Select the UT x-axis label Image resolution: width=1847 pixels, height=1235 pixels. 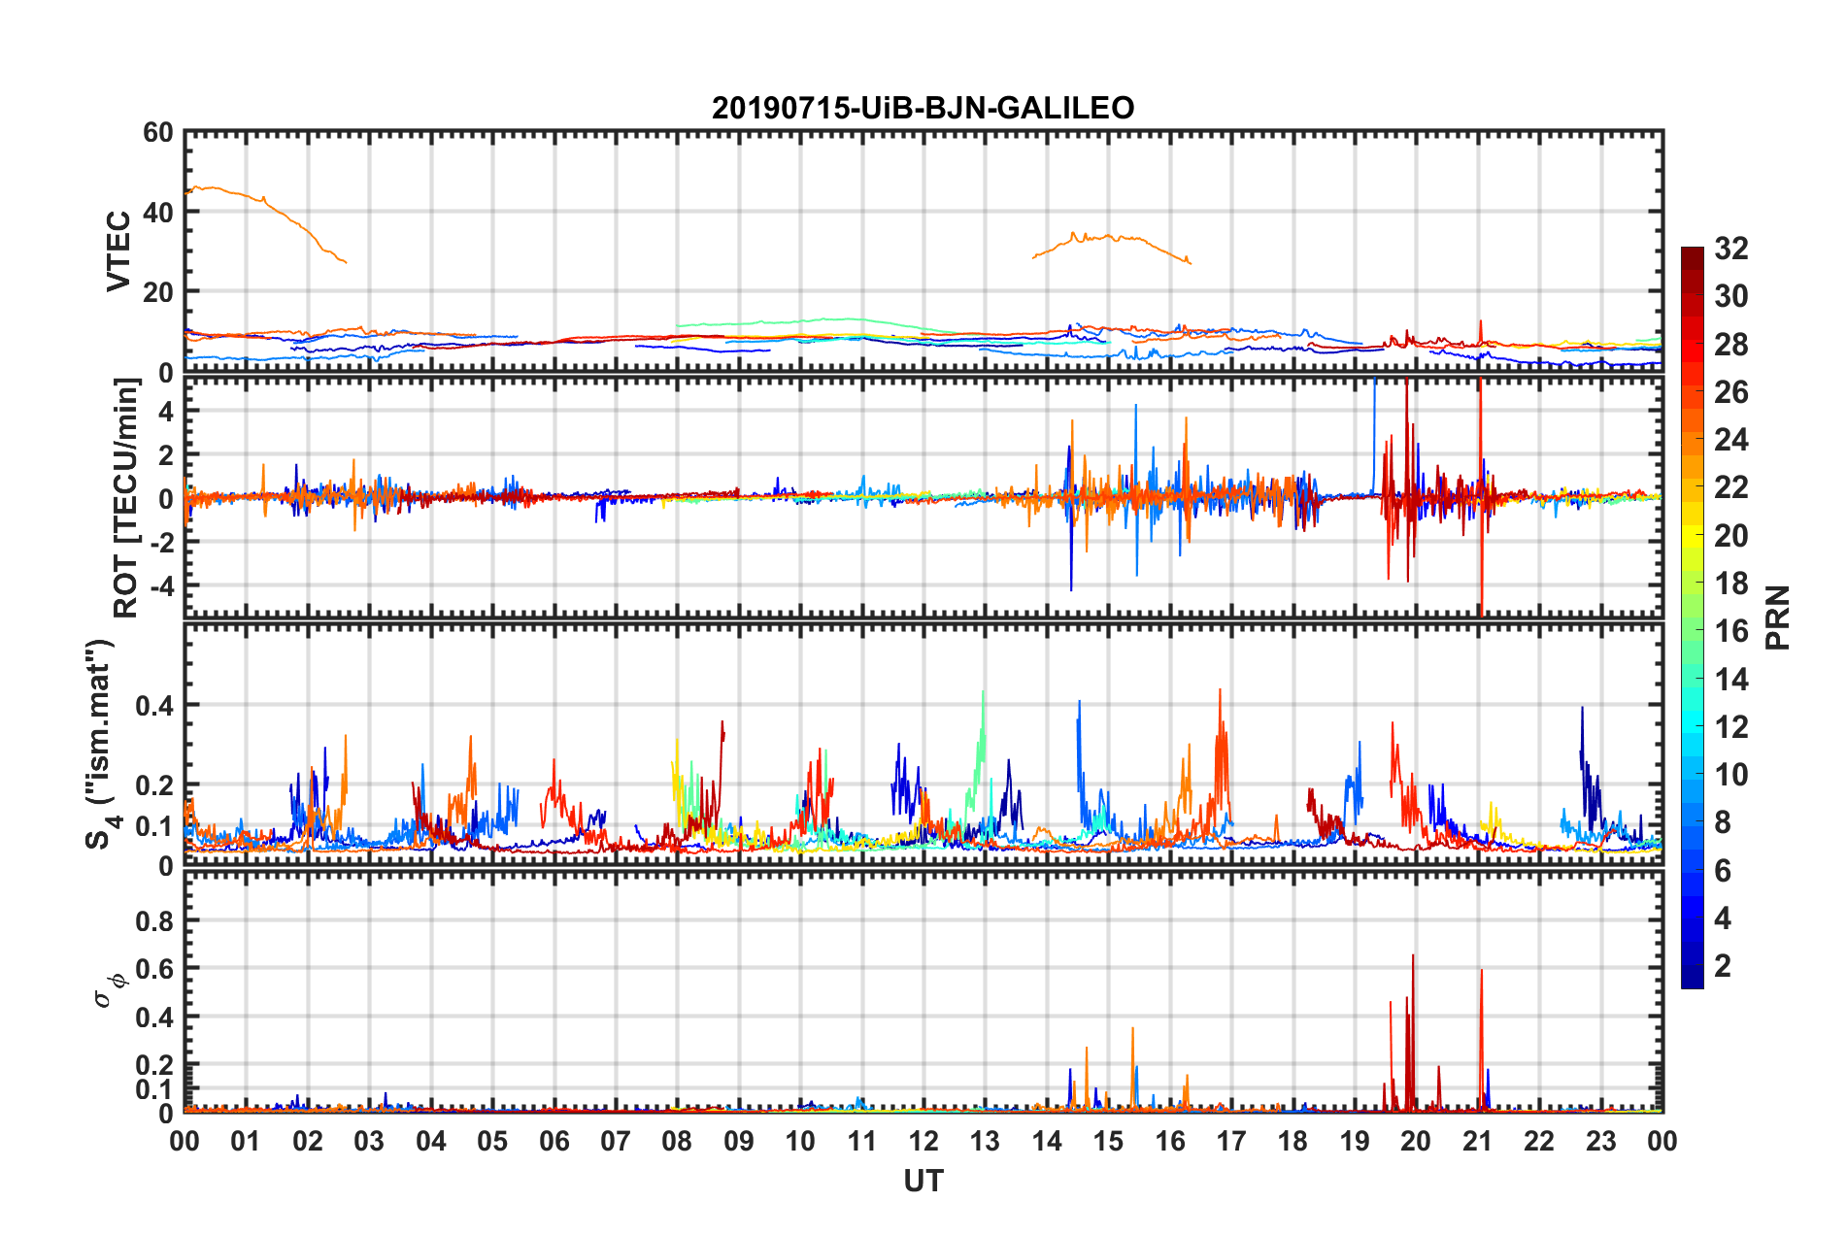[923, 1181]
